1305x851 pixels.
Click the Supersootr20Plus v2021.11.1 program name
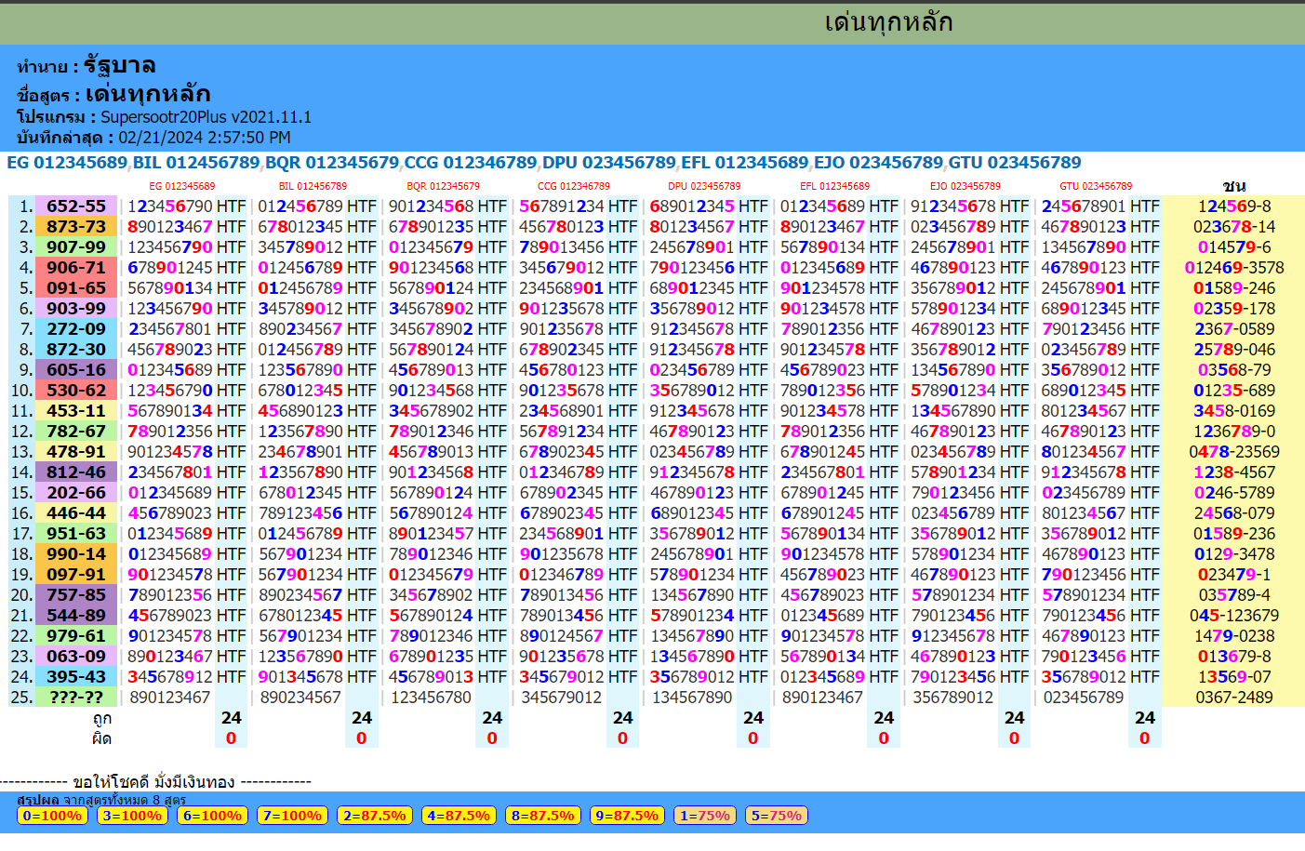(206, 117)
